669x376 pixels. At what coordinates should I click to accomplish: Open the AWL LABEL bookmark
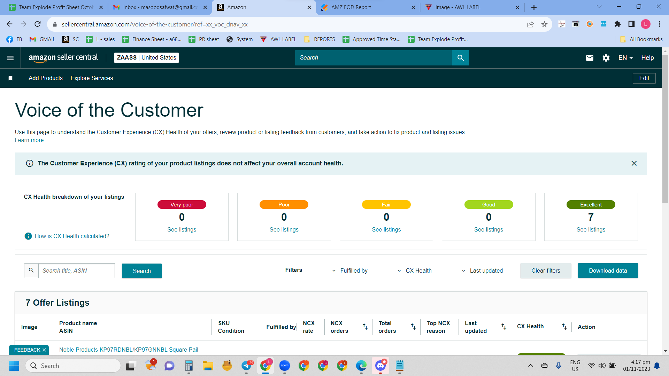point(278,39)
